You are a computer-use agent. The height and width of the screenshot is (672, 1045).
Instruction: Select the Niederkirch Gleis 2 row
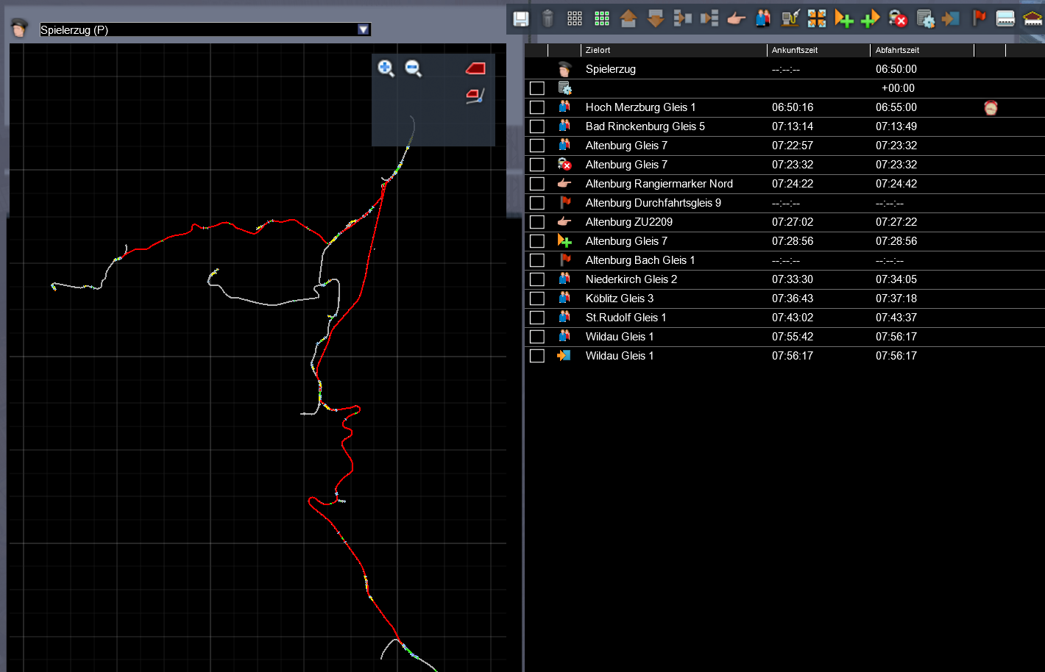(x=631, y=279)
